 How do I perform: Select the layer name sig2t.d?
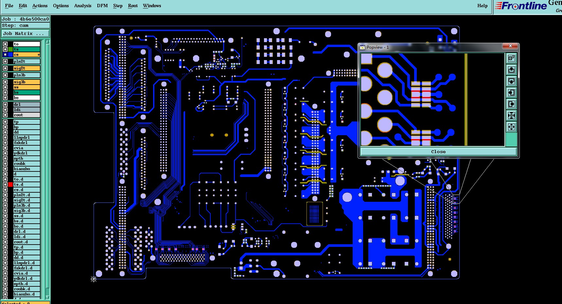[27, 200]
